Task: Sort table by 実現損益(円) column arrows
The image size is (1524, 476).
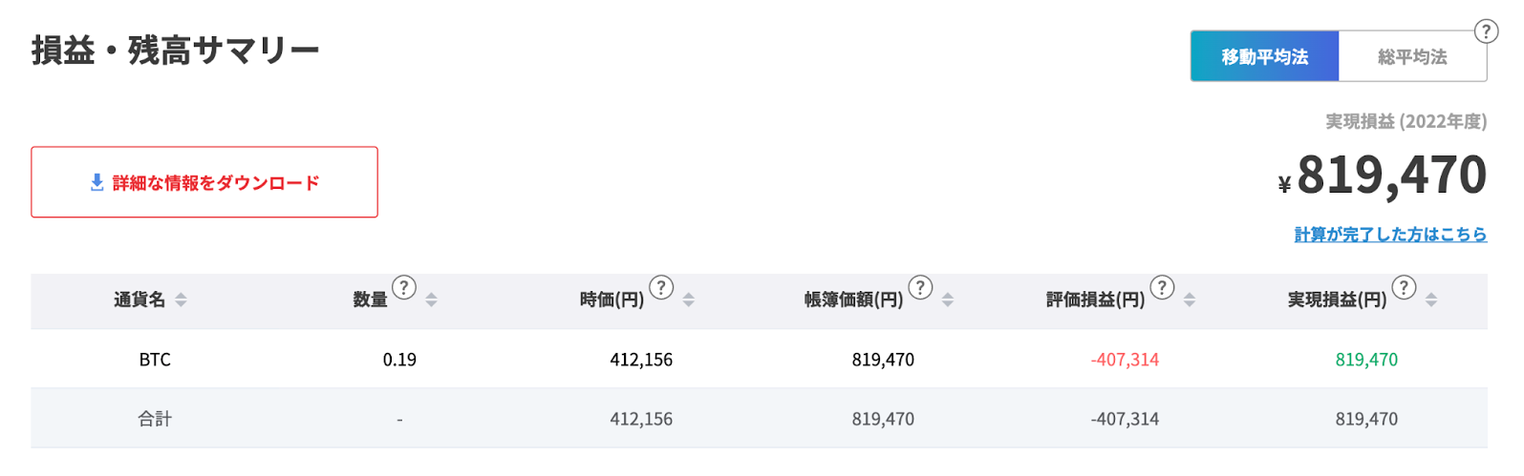Action: pos(1430,300)
